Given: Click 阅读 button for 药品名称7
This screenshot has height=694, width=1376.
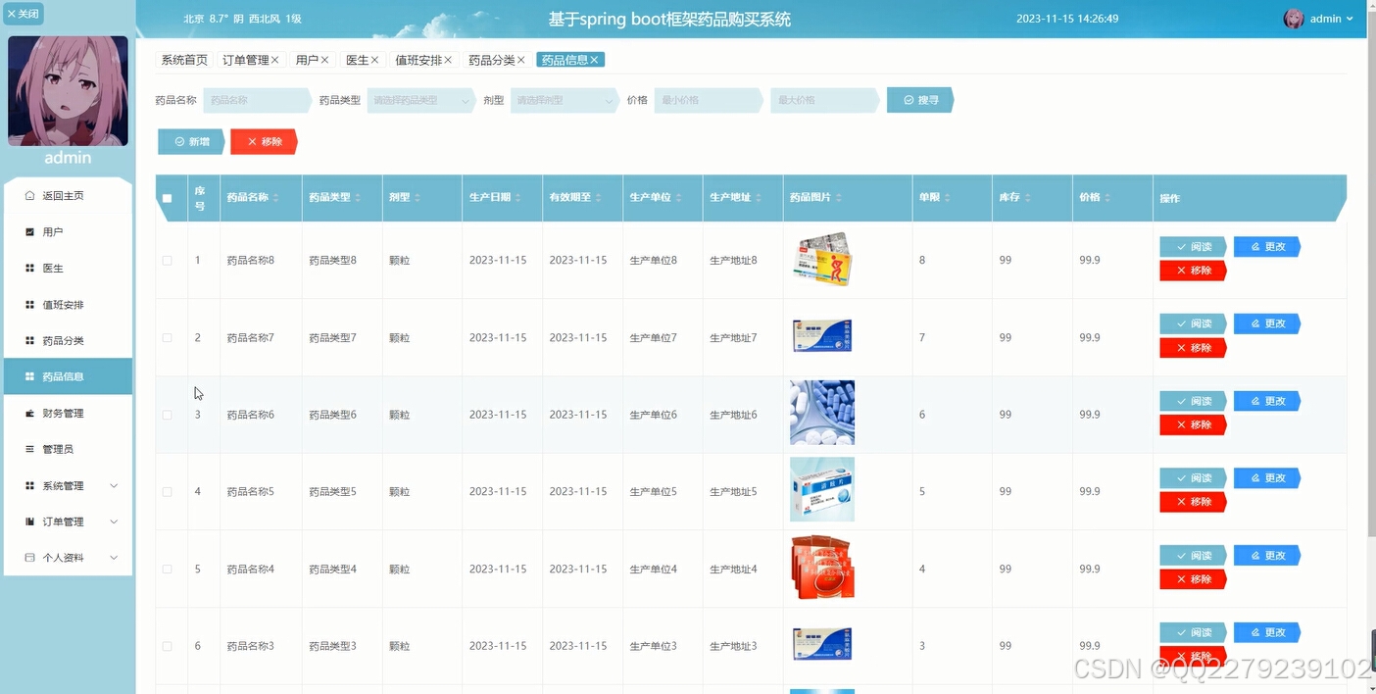Looking at the screenshot, I should [x=1192, y=323].
